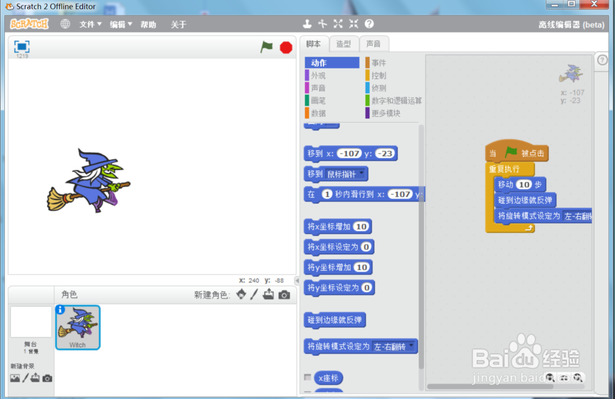Click the Scratch logo
This screenshot has width=615, height=399.
[30, 25]
